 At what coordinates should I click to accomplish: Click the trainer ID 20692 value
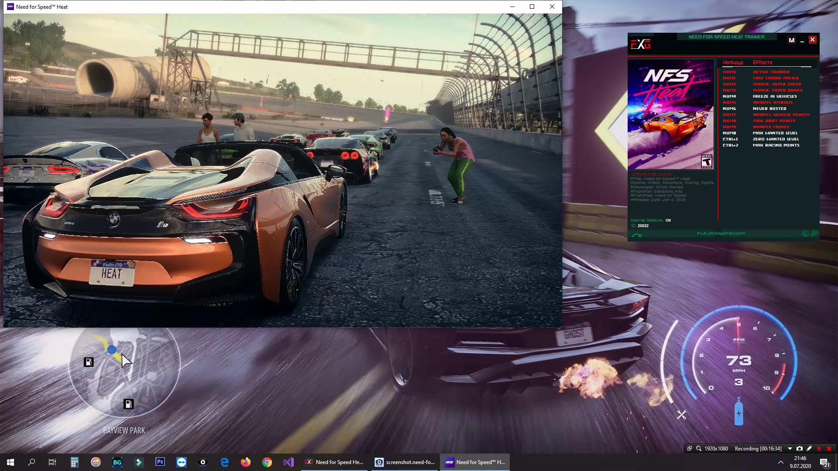tap(643, 226)
